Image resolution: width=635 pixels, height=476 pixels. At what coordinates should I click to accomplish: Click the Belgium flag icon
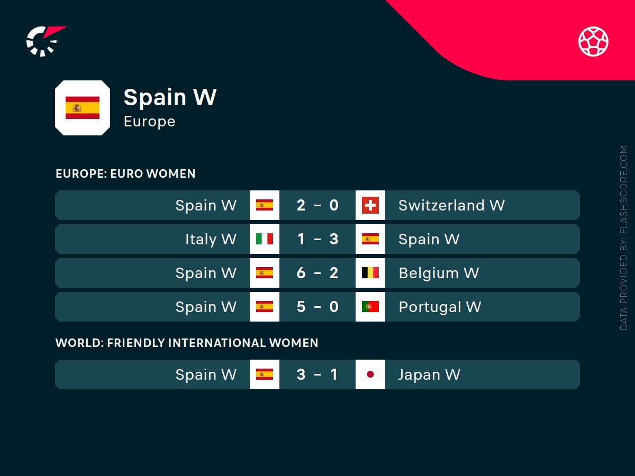pyautogui.click(x=370, y=273)
